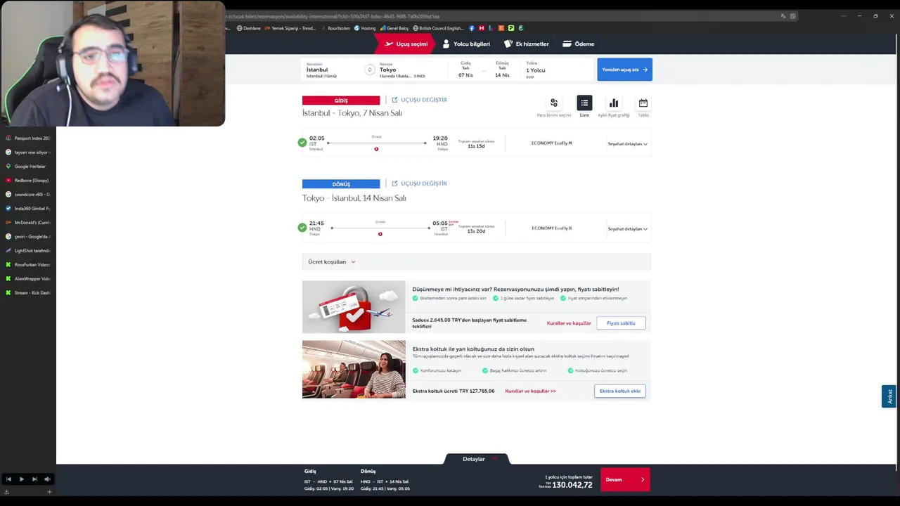Click the total price 130.042,72
The width and height of the screenshot is (900, 506).
(572, 485)
